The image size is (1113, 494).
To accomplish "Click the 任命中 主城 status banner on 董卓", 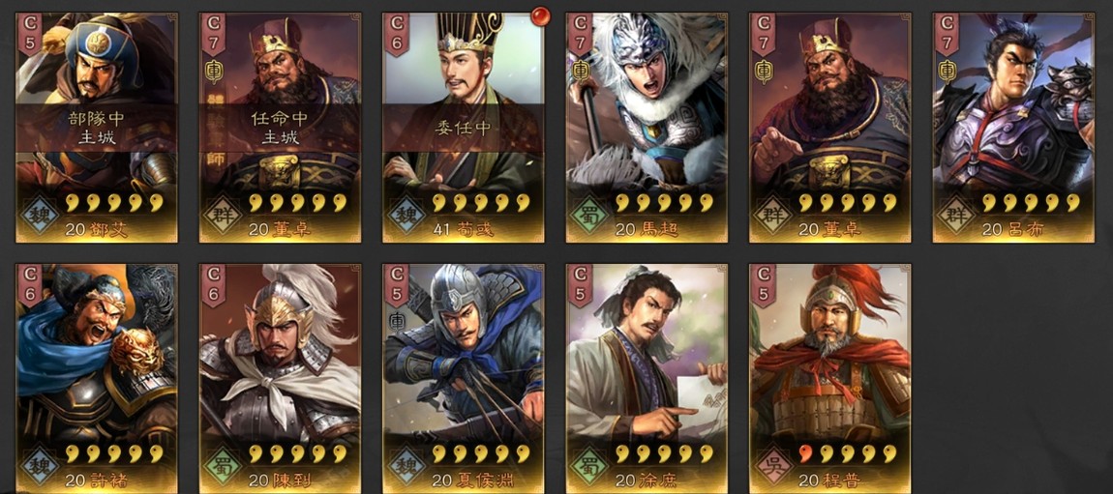I will pos(280,129).
